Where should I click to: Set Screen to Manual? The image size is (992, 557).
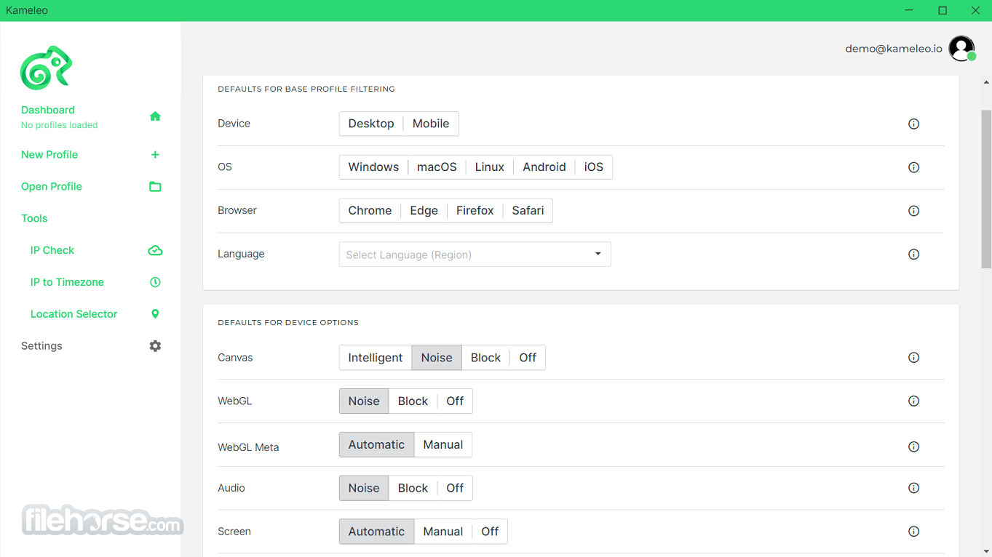[443, 532]
